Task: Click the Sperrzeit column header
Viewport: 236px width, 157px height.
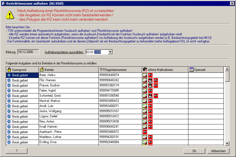Action: [206, 70]
